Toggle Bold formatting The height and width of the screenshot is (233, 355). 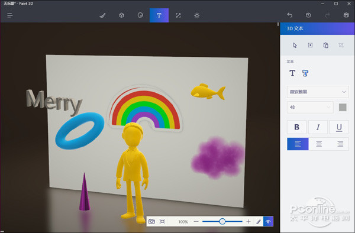click(x=297, y=127)
